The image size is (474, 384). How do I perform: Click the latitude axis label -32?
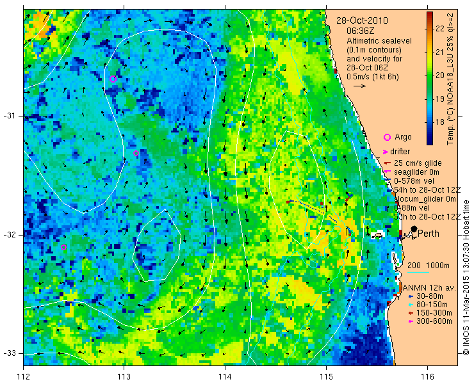pos(10,235)
